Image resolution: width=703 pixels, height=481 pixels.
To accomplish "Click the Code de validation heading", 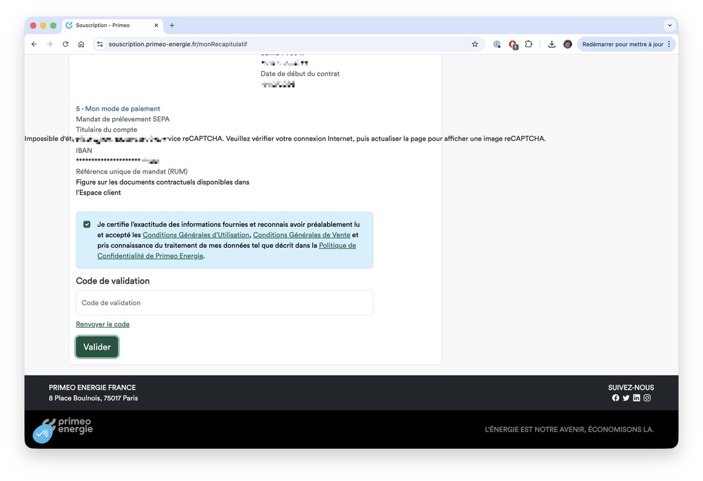I will [112, 281].
